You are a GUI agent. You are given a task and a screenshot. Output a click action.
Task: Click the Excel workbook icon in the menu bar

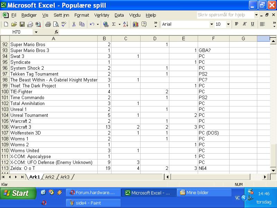5,15
